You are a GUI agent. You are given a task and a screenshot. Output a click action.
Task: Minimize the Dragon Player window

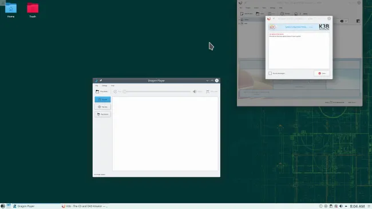[x=207, y=81]
